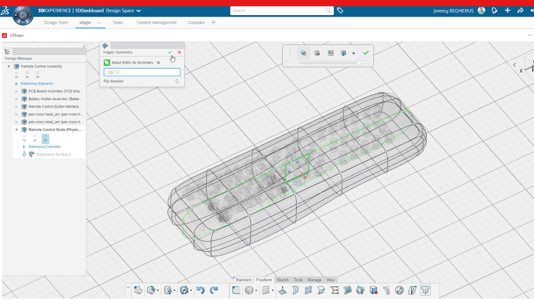Click the tag icon beside search bar

(x=340, y=11)
